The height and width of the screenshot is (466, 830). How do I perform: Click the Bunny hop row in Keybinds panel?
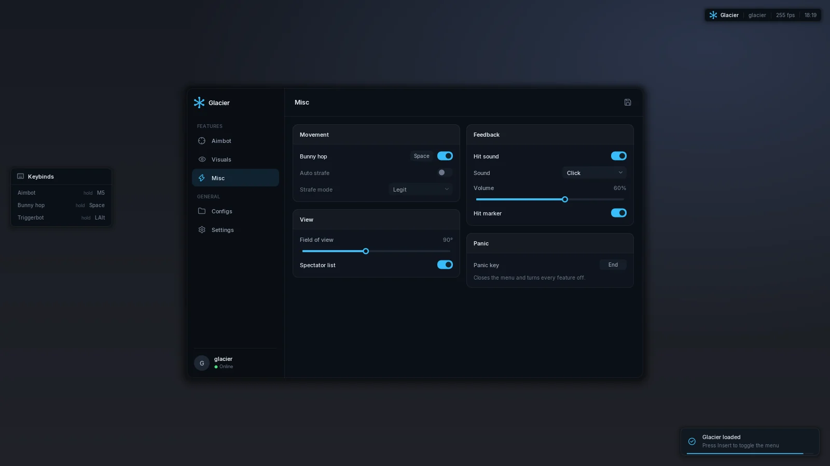tap(61, 205)
